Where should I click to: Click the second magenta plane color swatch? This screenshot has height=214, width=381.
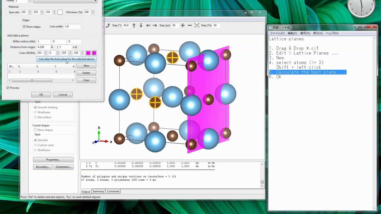(x=94, y=53)
